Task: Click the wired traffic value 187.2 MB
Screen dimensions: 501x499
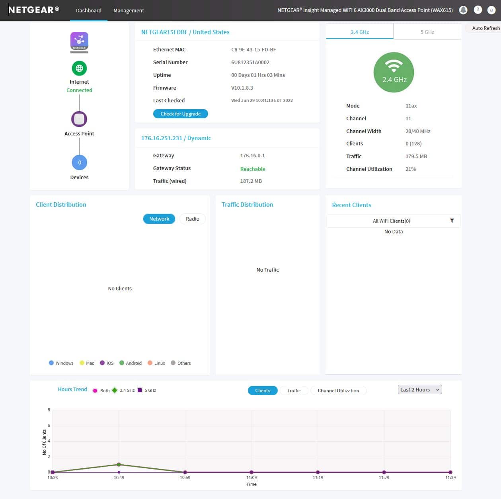Action: [x=251, y=181]
